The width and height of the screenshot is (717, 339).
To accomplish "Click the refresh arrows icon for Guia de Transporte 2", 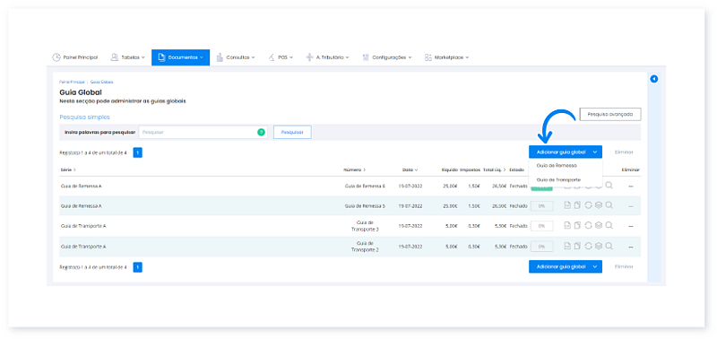I will 589,246.
